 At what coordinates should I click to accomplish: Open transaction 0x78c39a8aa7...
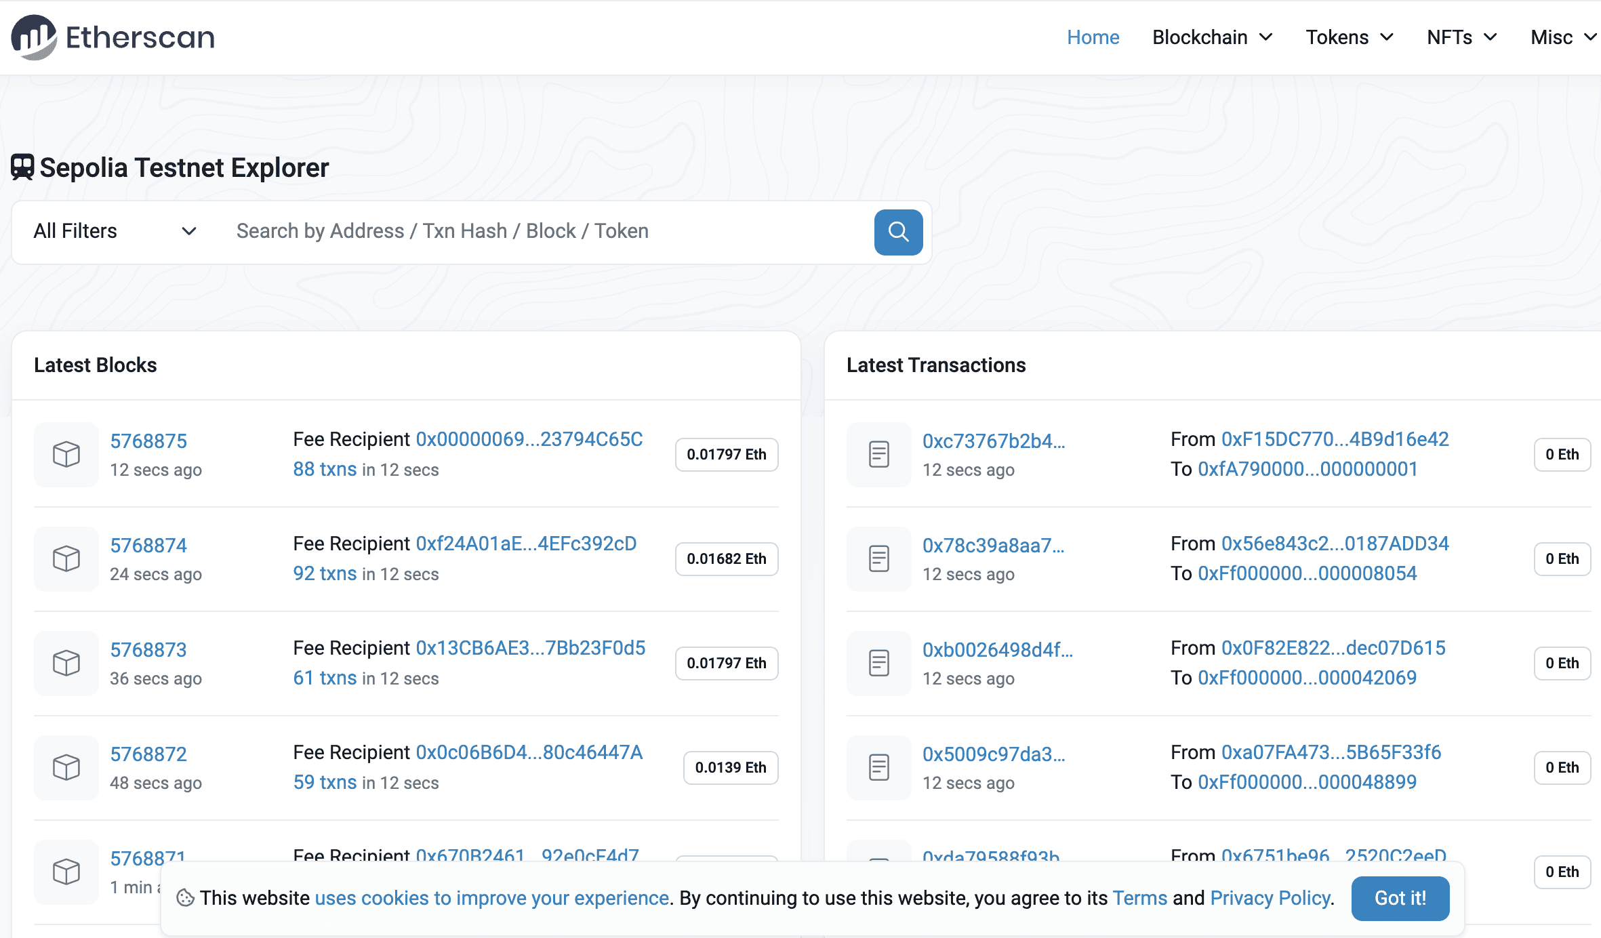(994, 546)
